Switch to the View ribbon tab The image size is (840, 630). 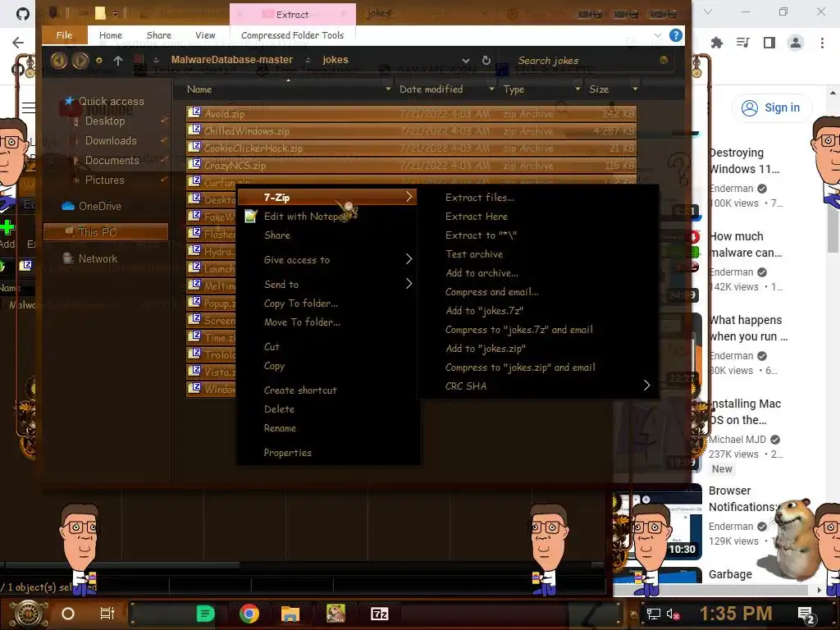click(x=205, y=35)
